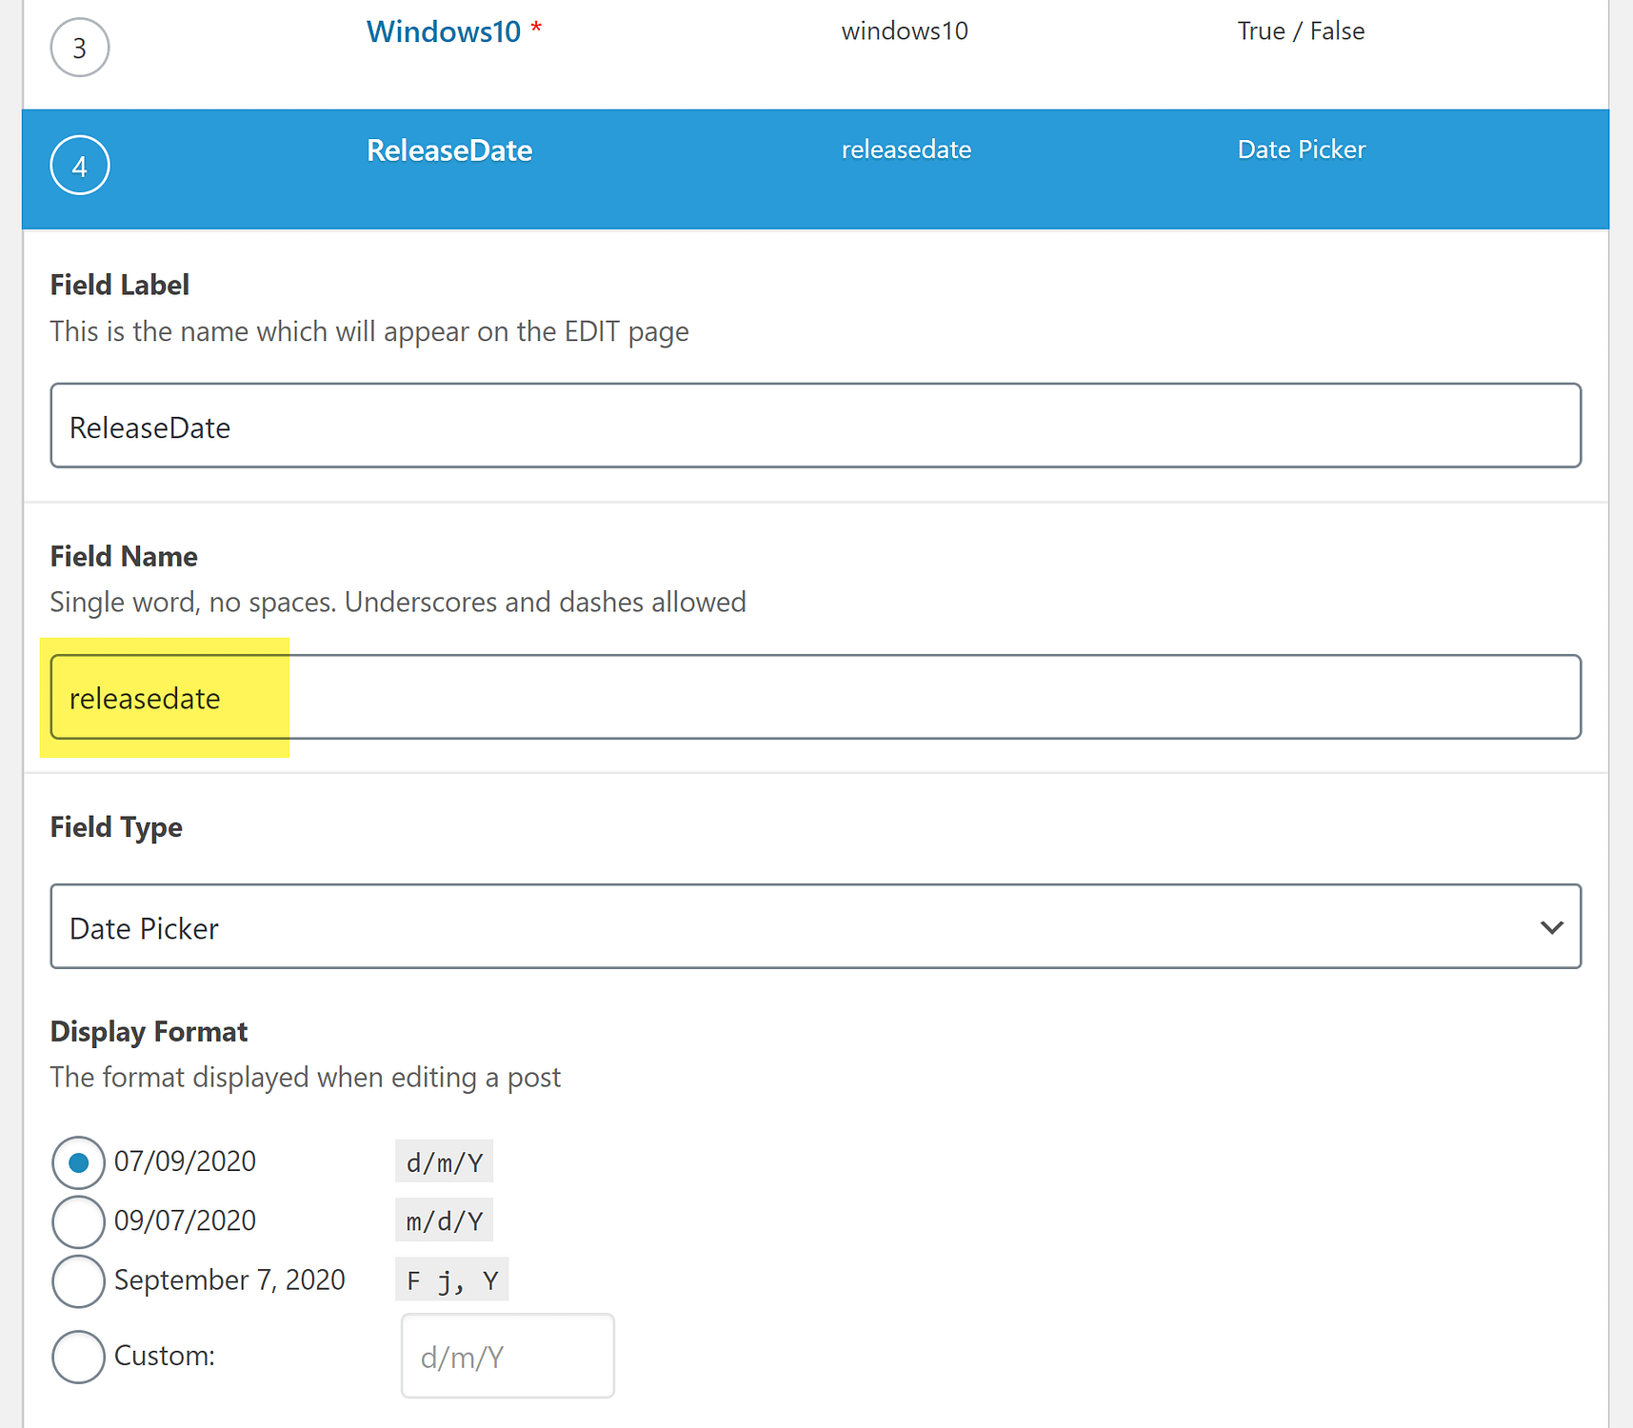
Task: Select the September 7, 2020 format
Action: pos(78,1280)
